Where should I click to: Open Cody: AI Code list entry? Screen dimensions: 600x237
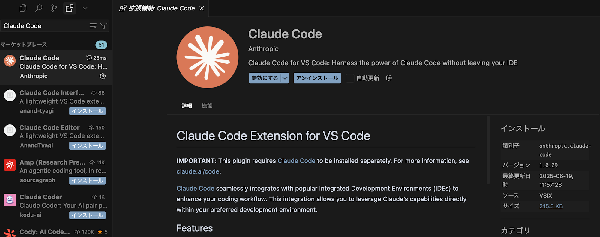(x=56, y=232)
